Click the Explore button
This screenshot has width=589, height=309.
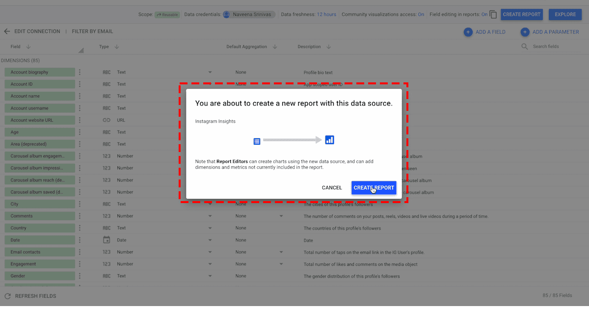point(565,15)
